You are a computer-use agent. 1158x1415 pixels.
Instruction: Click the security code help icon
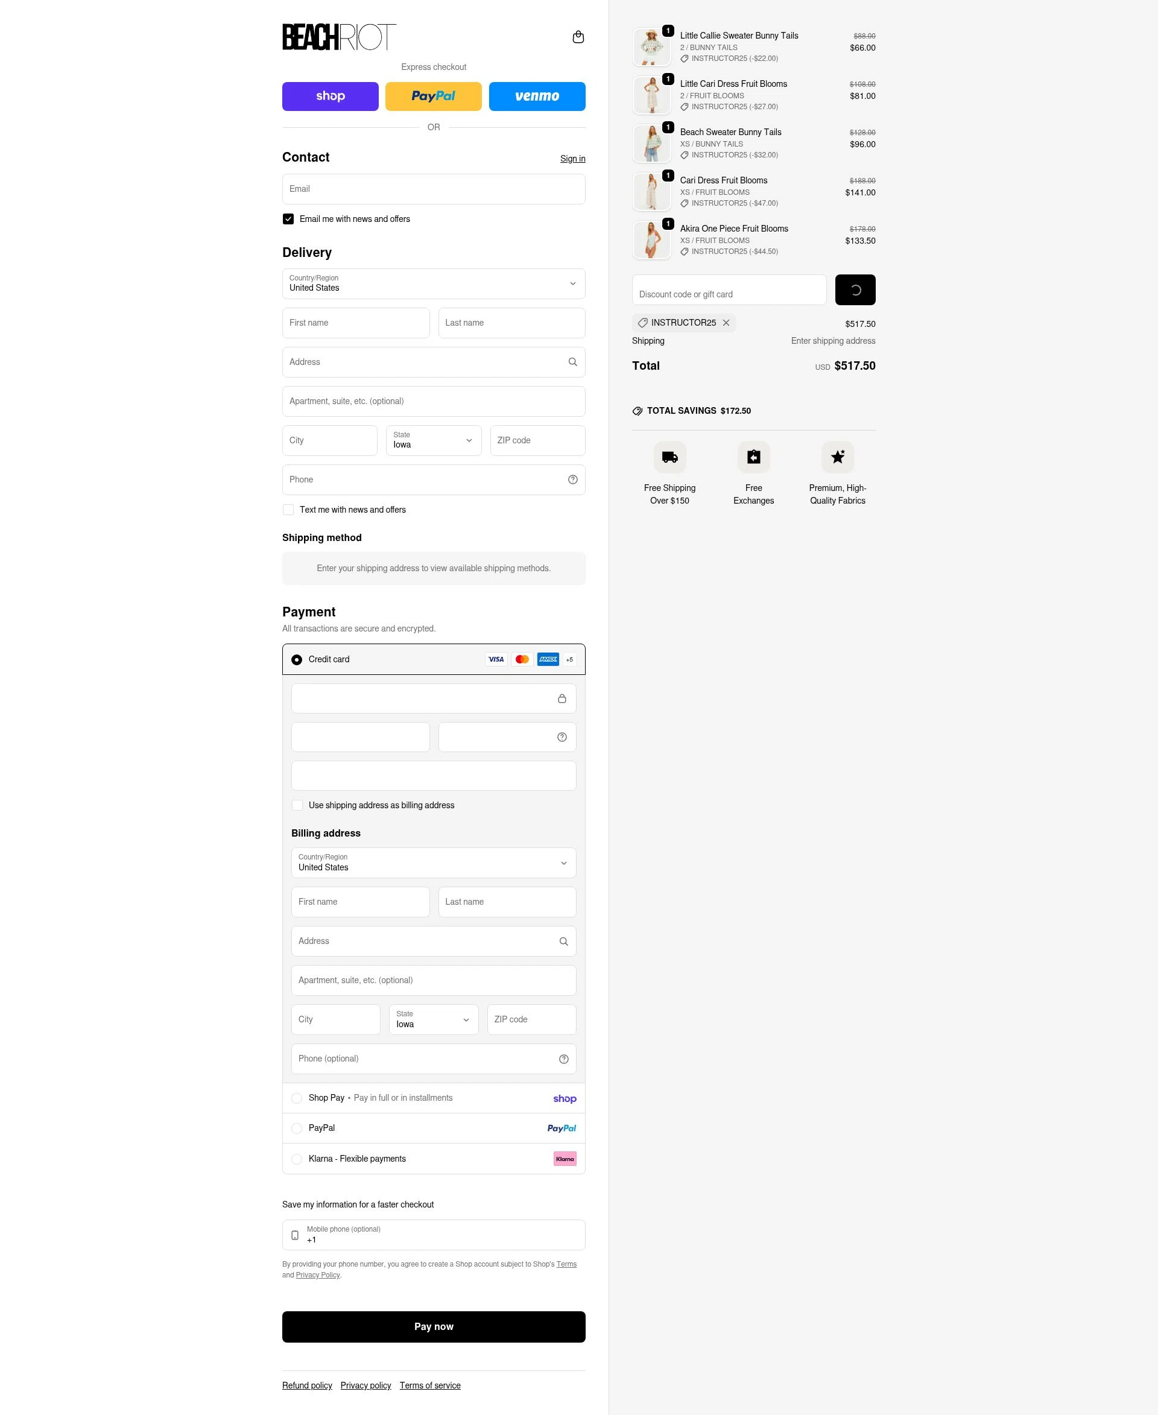[x=562, y=737]
